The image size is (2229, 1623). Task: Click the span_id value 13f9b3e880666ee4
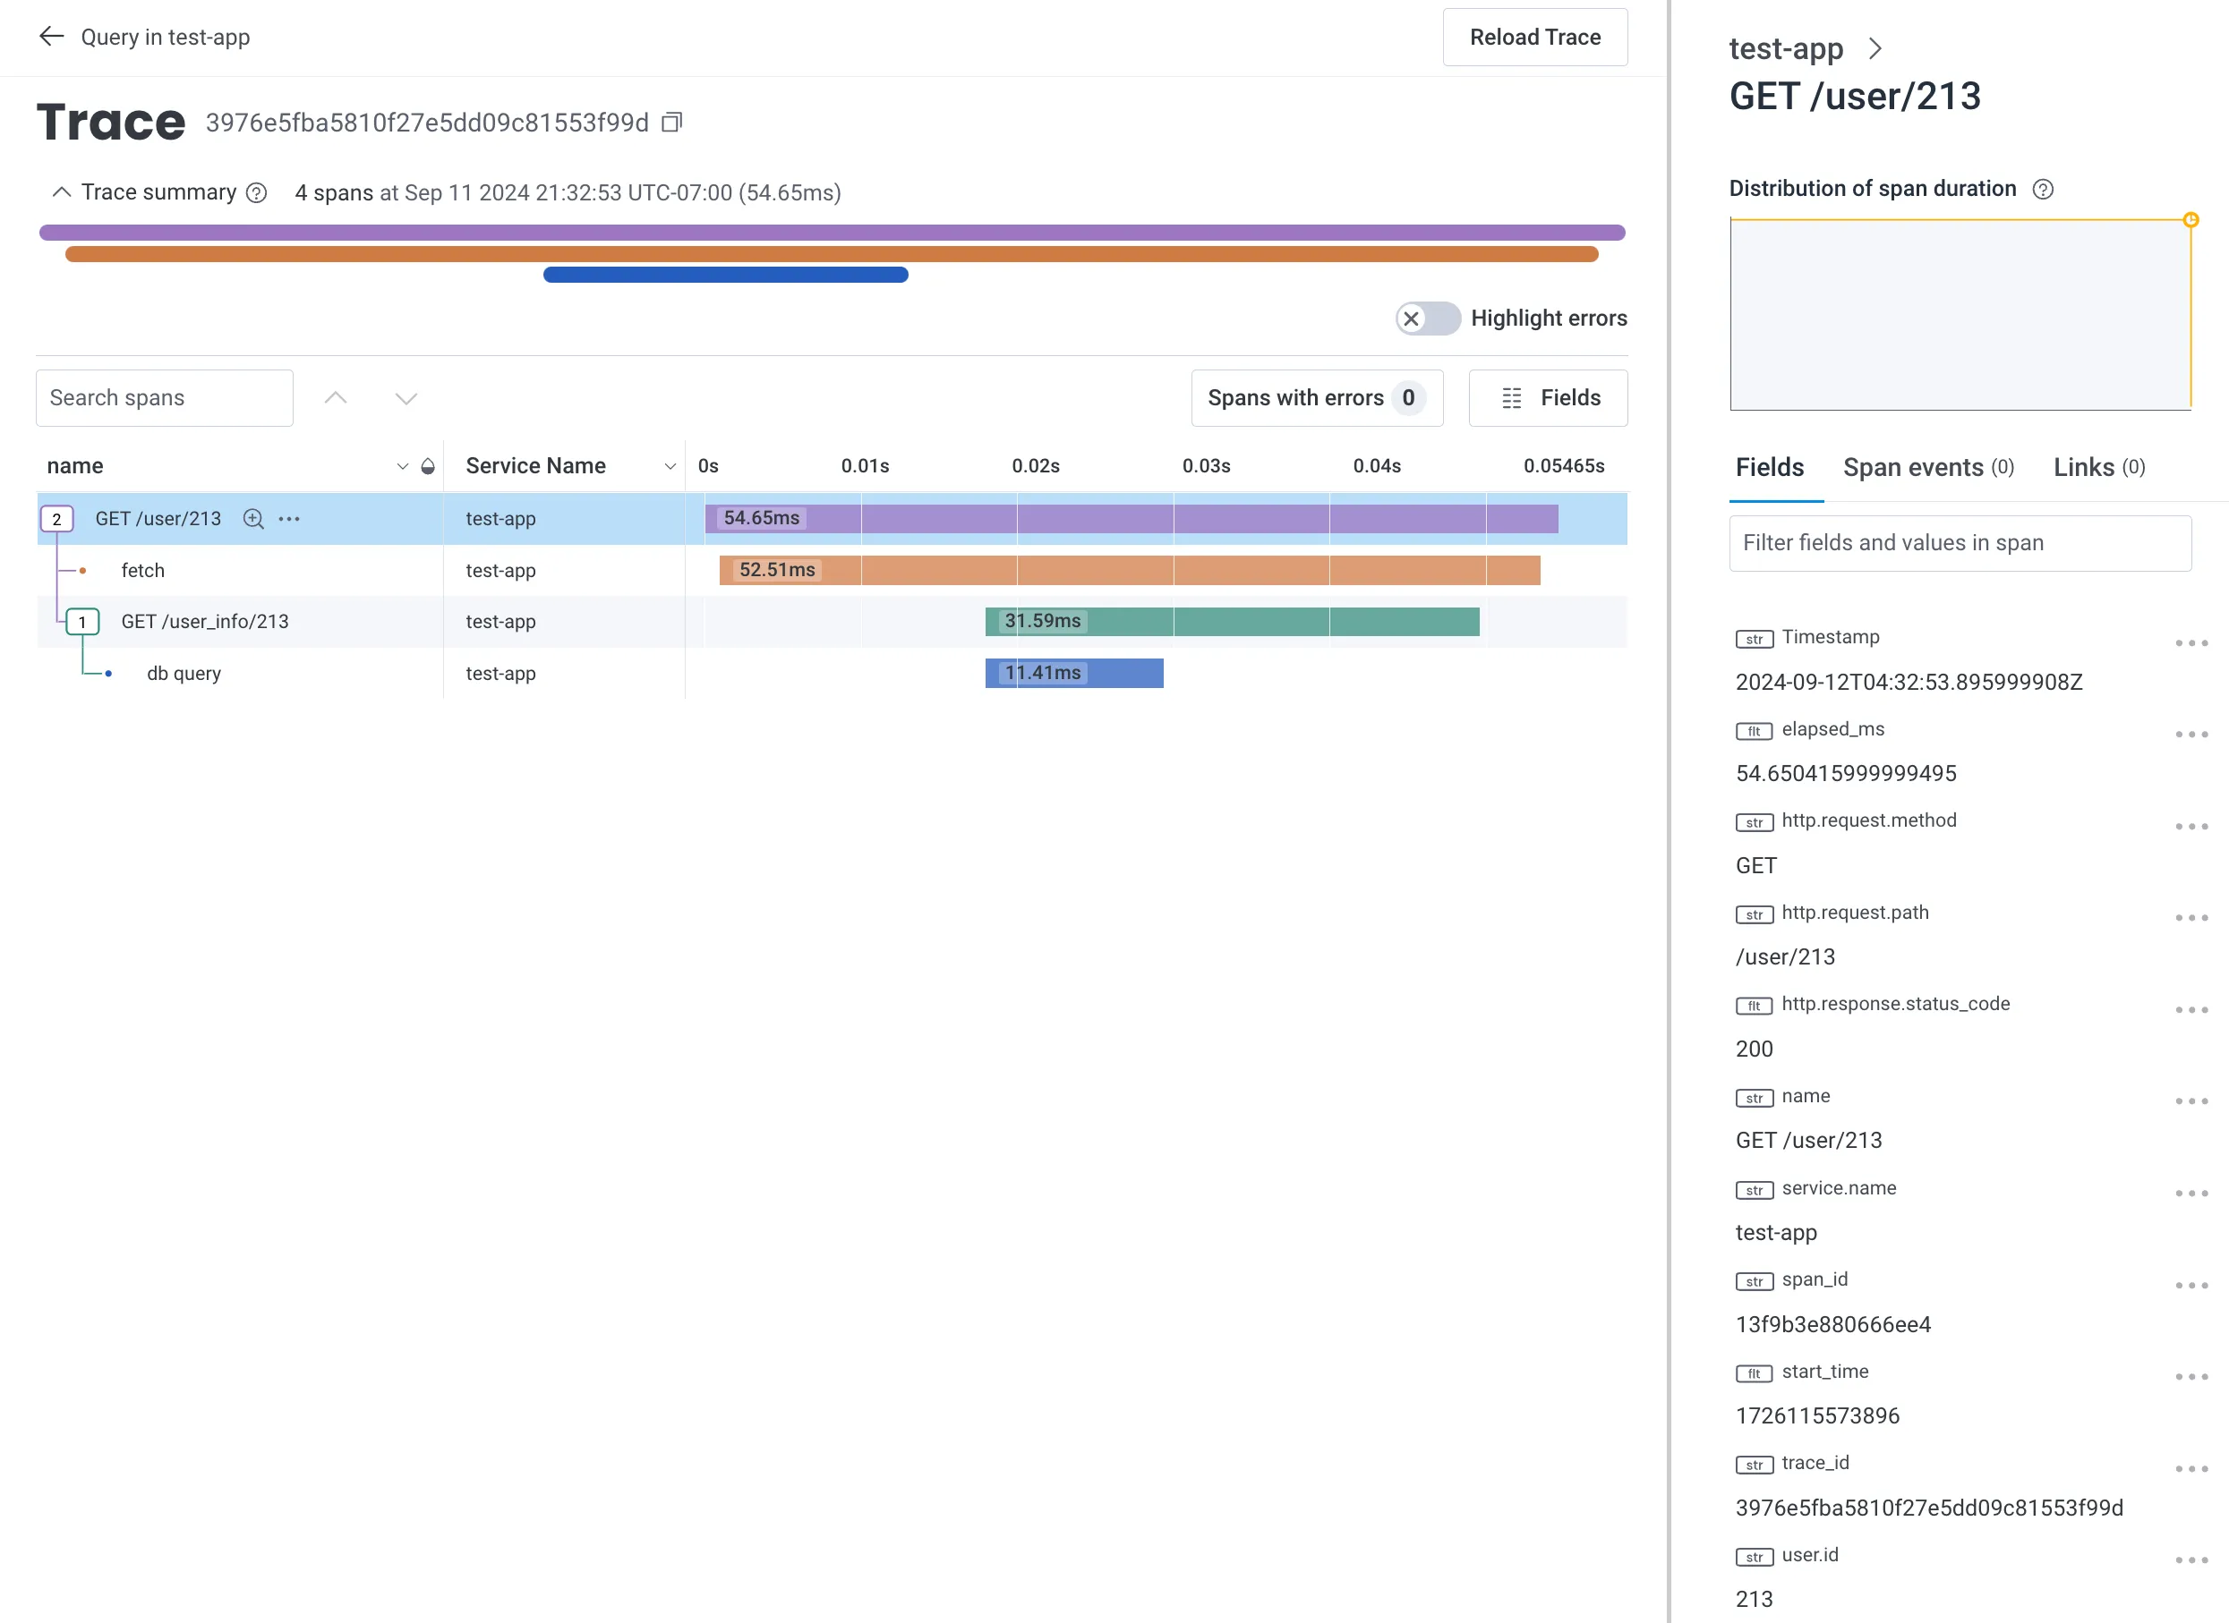[1833, 1324]
